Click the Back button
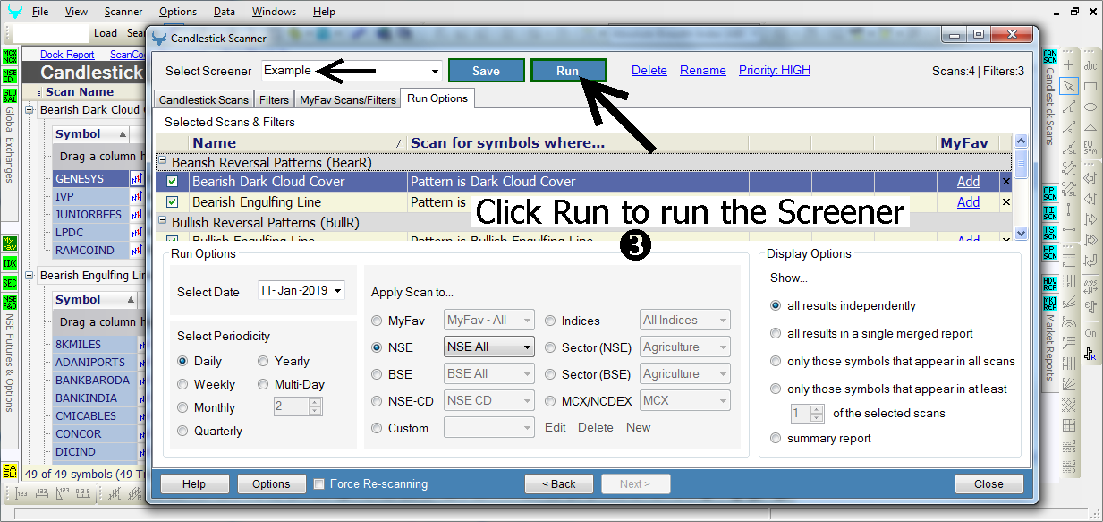The width and height of the screenshot is (1103, 522). pos(560,483)
